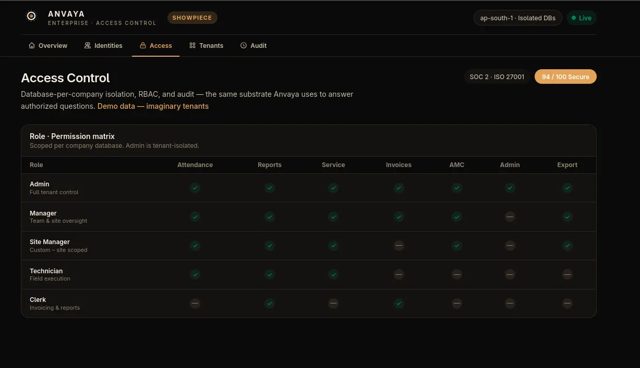Click Site Manager's AMC check icon
Screen dimensions: 640x368
[457, 246]
